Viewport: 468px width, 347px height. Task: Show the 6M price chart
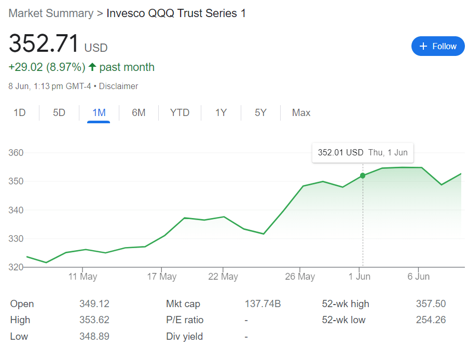139,112
